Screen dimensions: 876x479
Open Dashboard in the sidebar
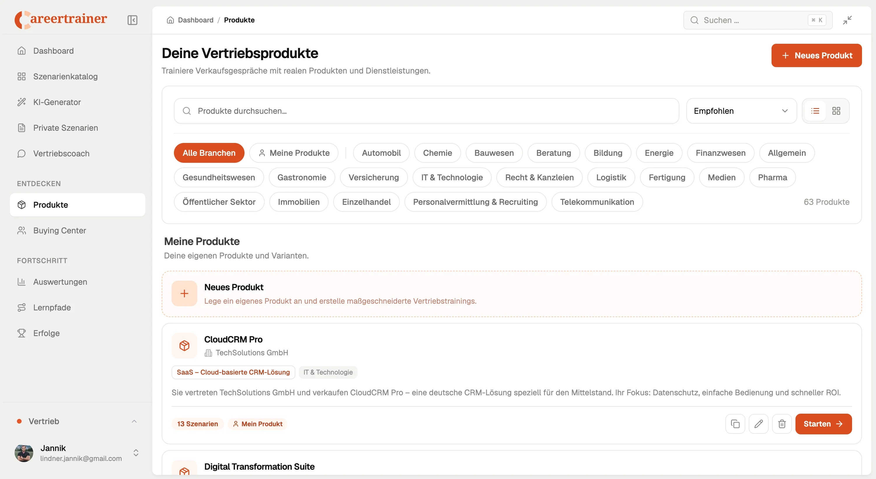coord(78,51)
